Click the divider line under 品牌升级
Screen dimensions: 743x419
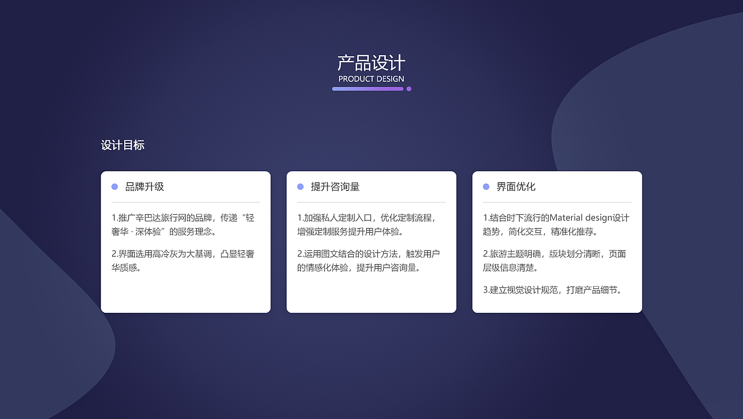click(x=186, y=202)
